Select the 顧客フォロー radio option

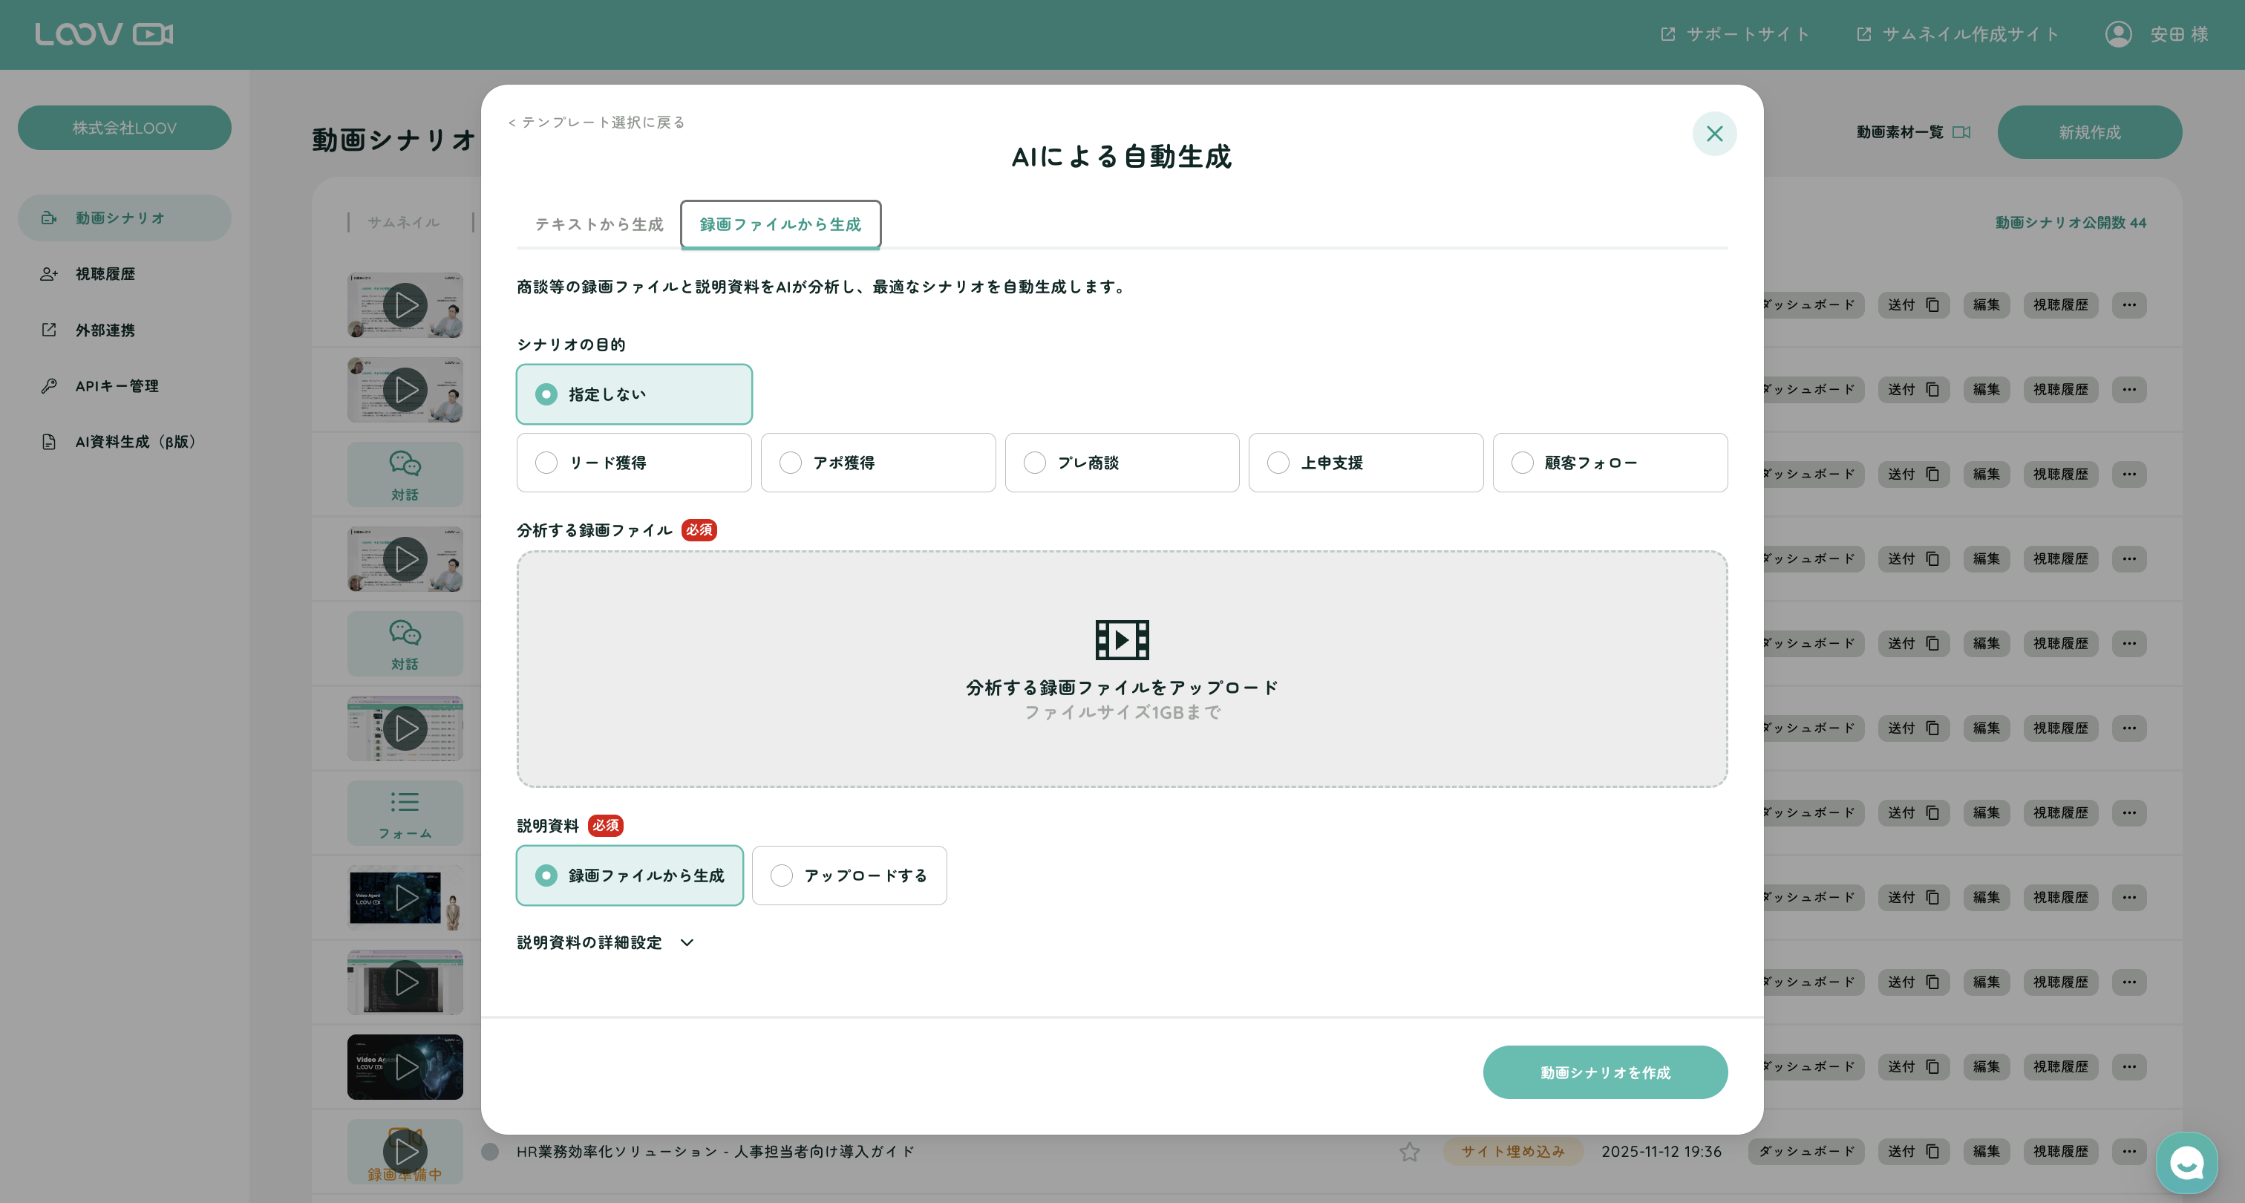coord(1522,463)
